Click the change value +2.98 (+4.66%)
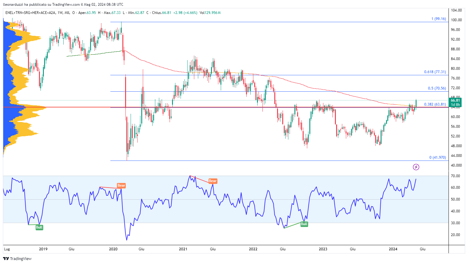 pyautogui.click(x=185, y=13)
